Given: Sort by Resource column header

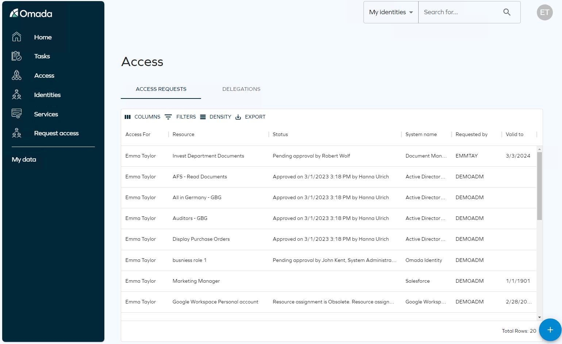Looking at the screenshot, I should click(x=183, y=134).
